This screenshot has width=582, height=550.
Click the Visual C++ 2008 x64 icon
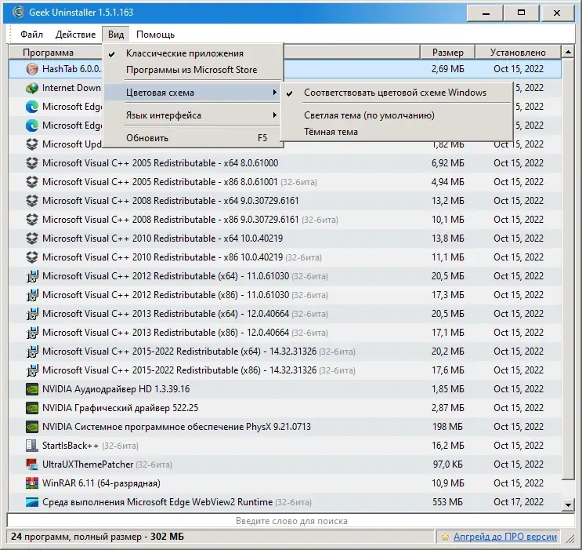[x=32, y=201]
